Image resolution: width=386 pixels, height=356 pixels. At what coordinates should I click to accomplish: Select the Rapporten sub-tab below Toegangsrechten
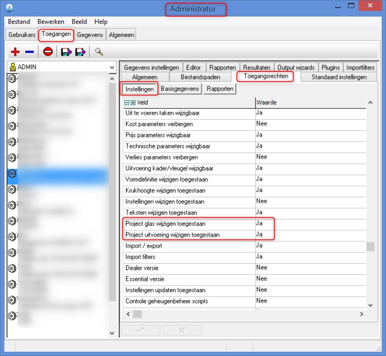click(220, 89)
